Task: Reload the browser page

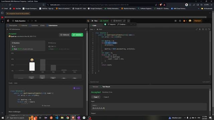Action: pyautogui.click(x=10, y=5)
